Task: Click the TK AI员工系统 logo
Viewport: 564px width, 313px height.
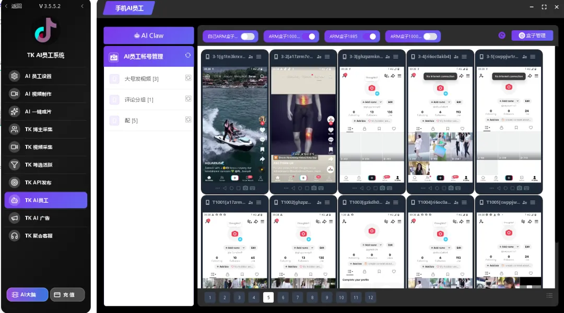Action: (x=45, y=31)
